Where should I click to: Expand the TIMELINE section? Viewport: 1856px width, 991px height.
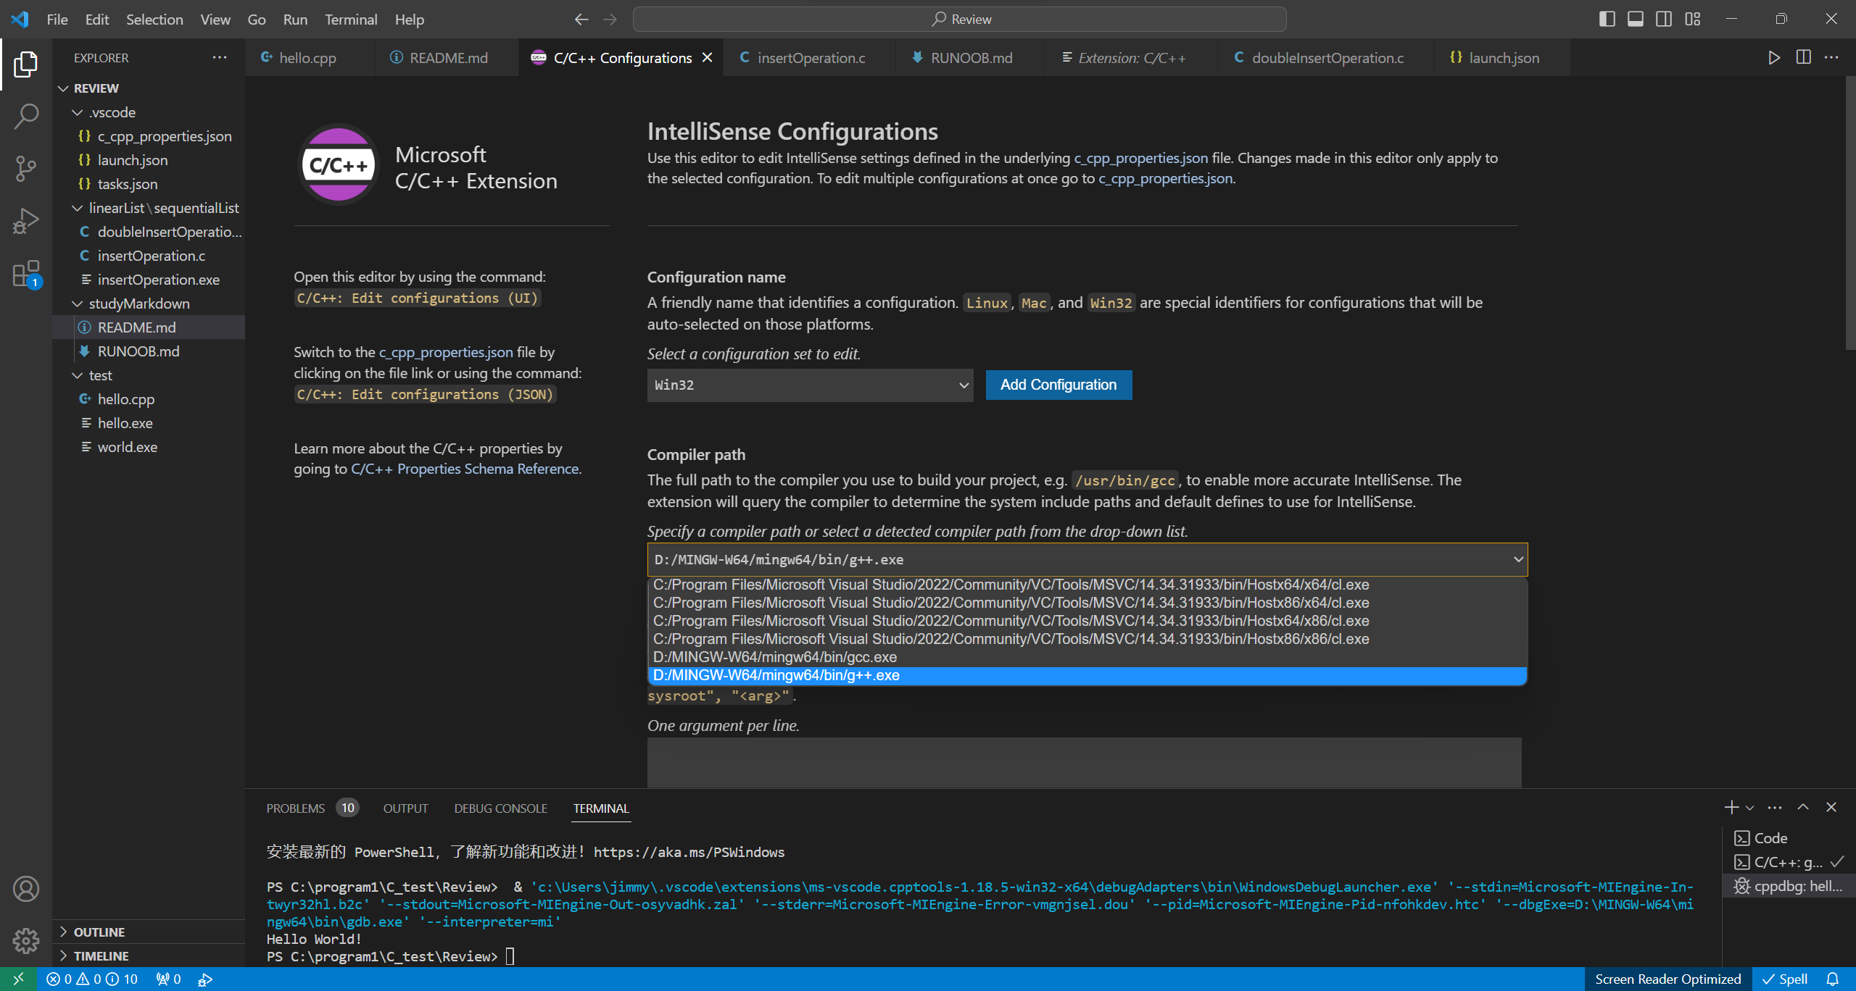101,956
